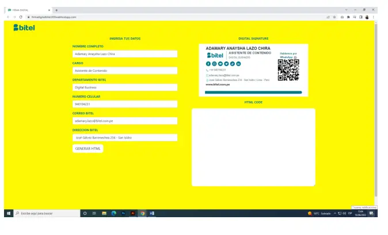The height and width of the screenshot is (235, 388).
Task: Open Illustrator from the taskbar
Action: (133, 213)
